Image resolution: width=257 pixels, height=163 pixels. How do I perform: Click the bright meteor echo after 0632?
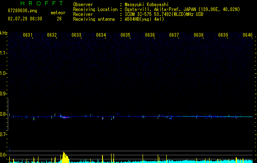65,117
